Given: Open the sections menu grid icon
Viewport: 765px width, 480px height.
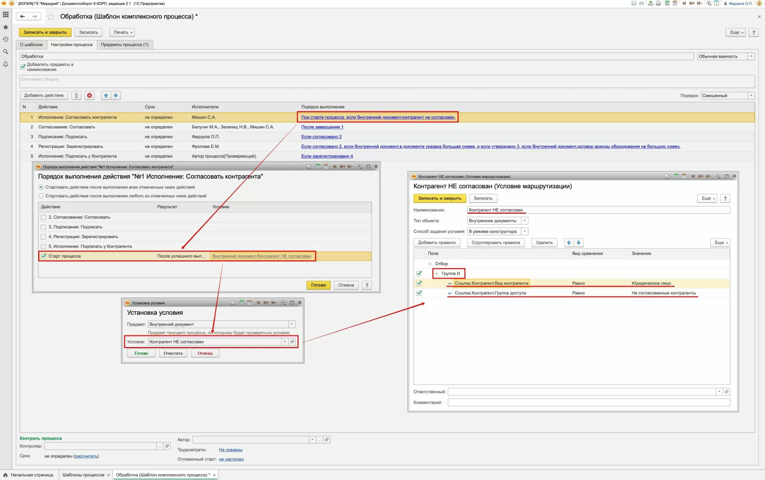Looking at the screenshot, I should click(5, 15).
